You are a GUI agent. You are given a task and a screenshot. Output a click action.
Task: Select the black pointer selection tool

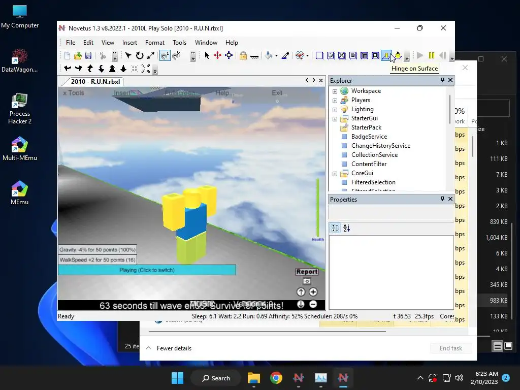[x=207, y=55]
